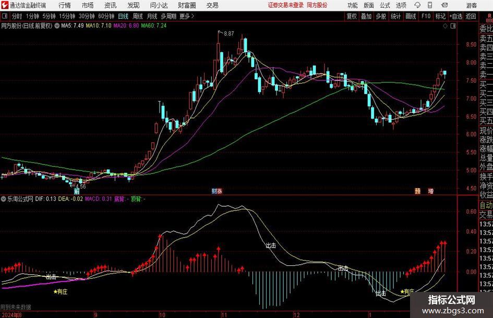The width and height of the screenshot is (493, 318).
Task: Open the 市场 menu
Action: coord(88,5)
